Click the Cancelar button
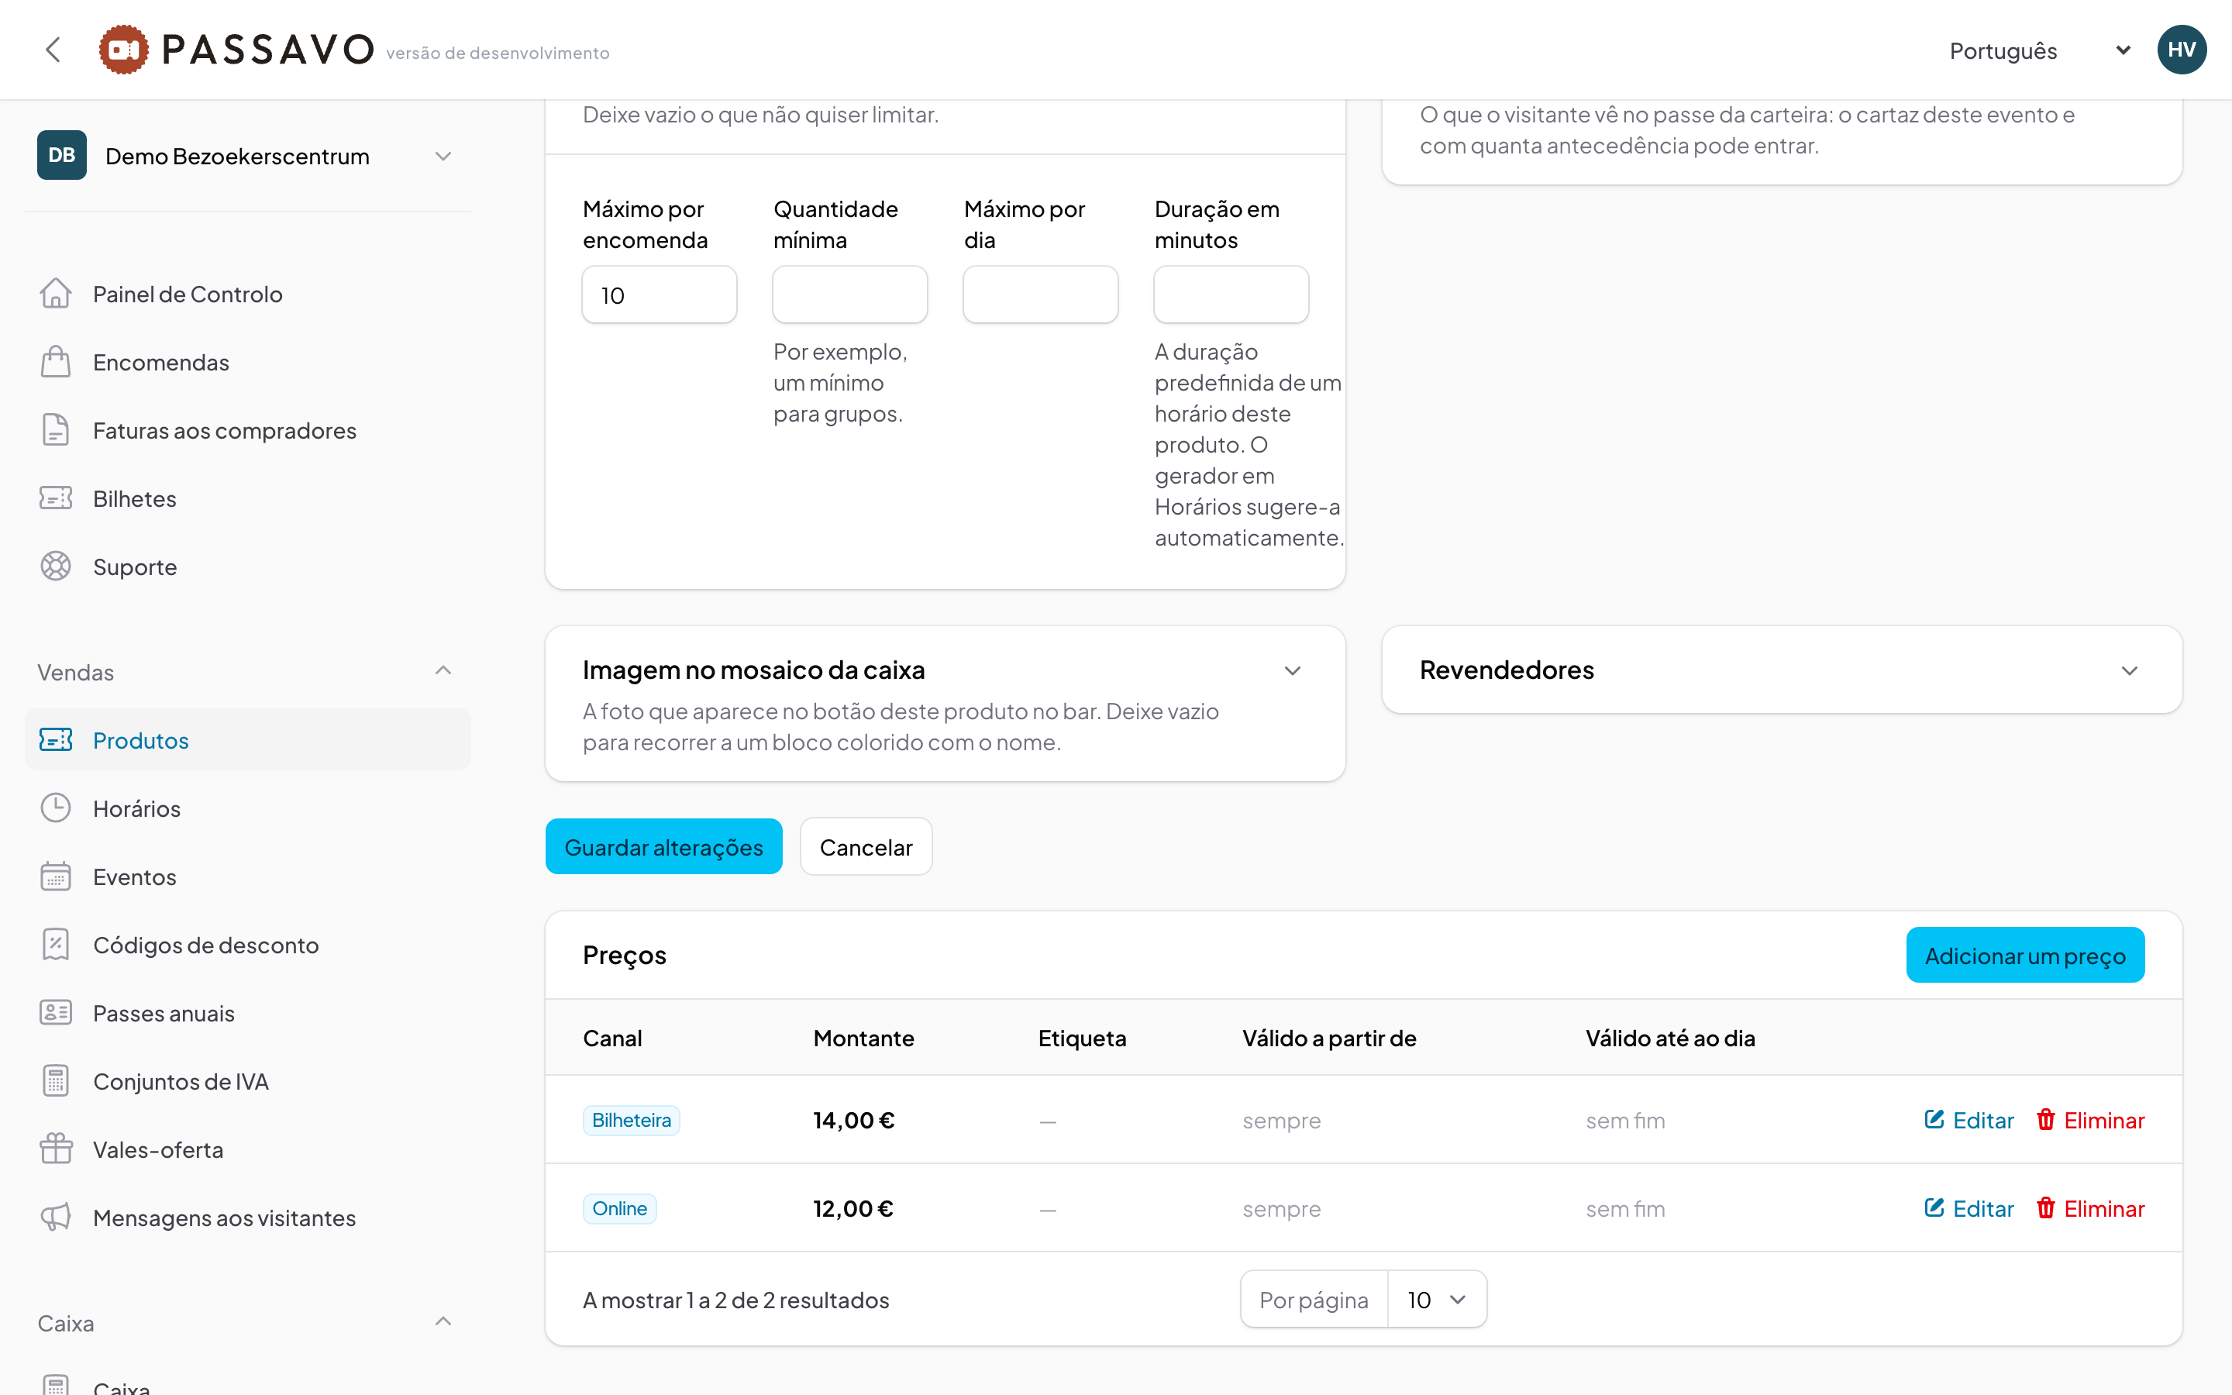 [x=866, y=846]
